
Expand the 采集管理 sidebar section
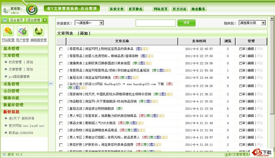[x=11, y=84]
